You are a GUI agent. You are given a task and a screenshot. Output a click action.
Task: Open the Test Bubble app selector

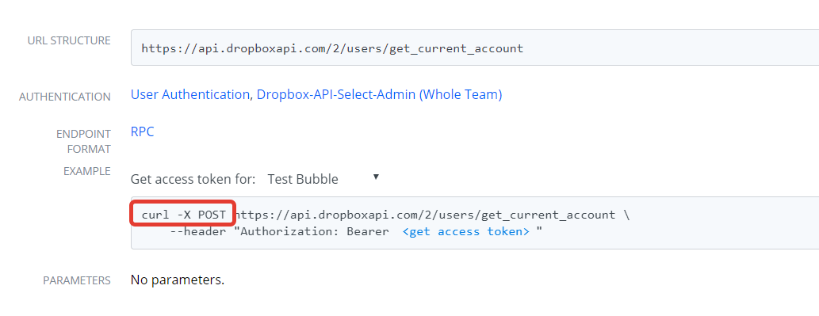pos(323,179)
